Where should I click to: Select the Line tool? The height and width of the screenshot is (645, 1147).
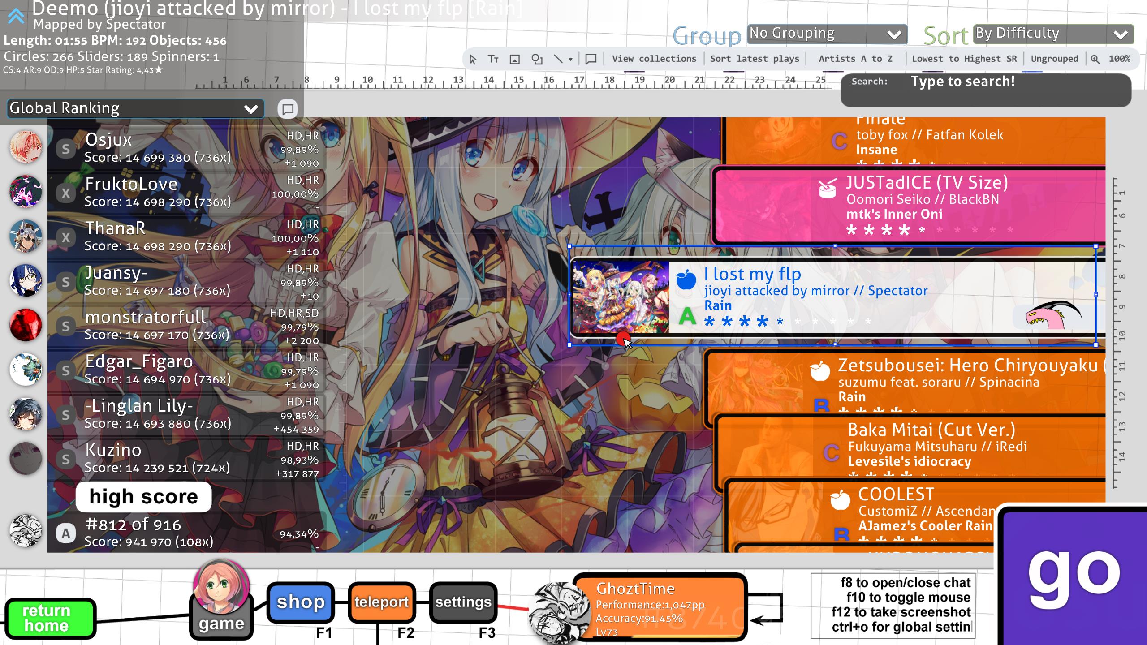[558, 59]
